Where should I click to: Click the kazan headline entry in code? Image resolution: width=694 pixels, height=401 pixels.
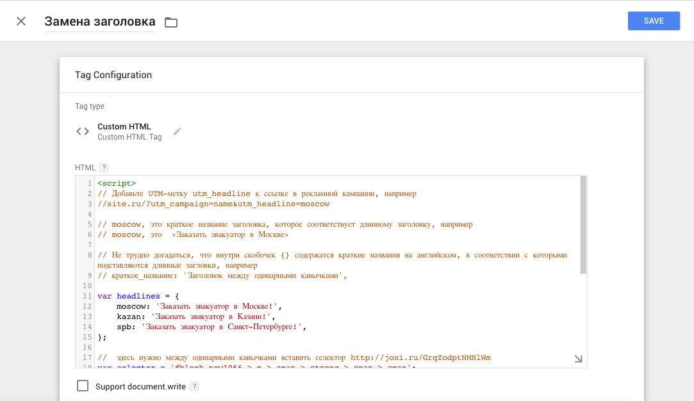coord(195,316)
